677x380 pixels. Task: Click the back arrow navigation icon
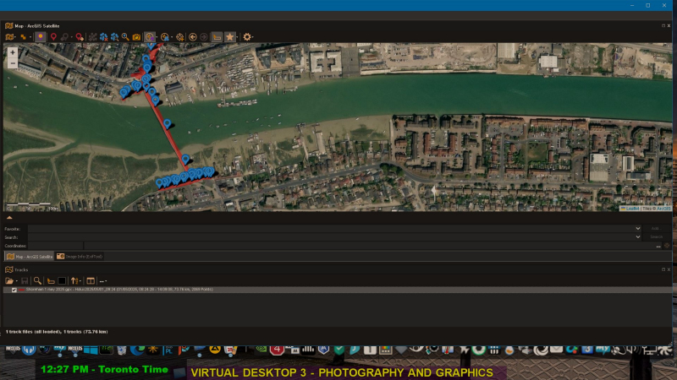pyautogui.click(x=193, y=36)
